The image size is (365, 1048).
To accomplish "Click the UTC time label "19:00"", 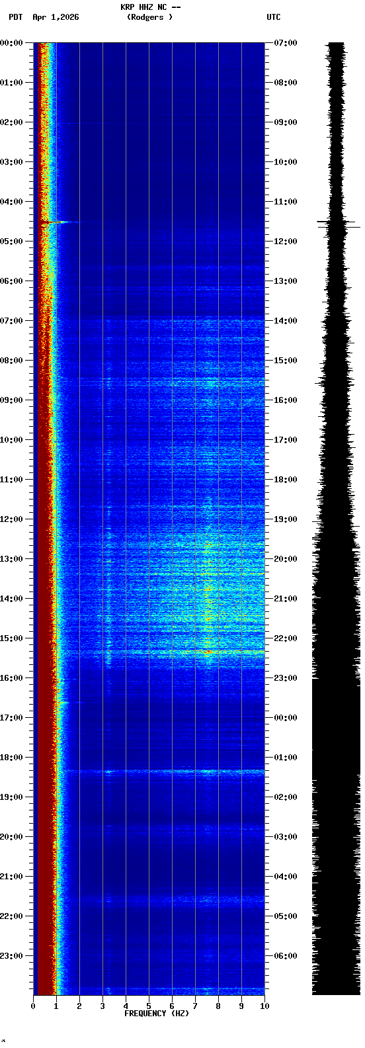I will 286,519.
